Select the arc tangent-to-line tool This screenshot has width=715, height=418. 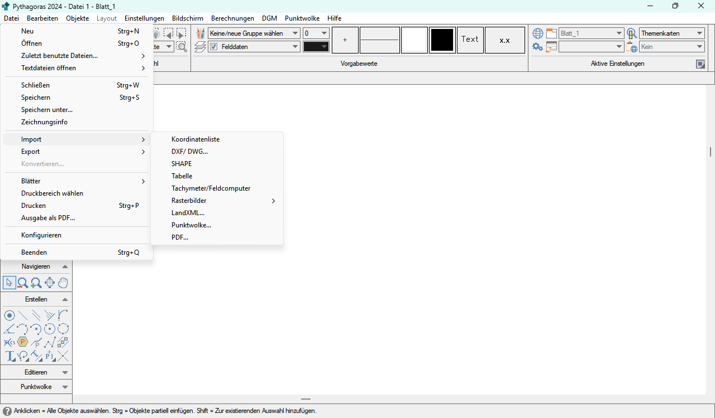pyautogui.click(x=63, y=315)
